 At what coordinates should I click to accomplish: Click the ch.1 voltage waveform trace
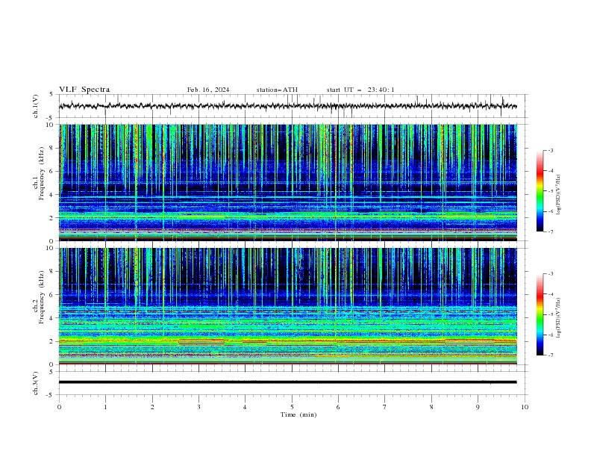287,106
